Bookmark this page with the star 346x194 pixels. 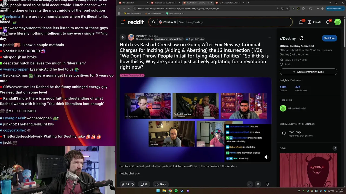click(x=287, y=8)
